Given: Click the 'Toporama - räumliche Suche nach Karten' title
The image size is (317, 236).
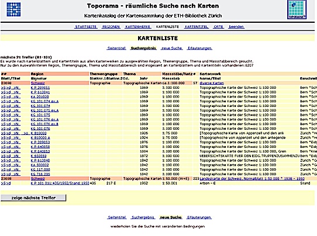Looking at the screenshot, I should click(x=153, y=6).
